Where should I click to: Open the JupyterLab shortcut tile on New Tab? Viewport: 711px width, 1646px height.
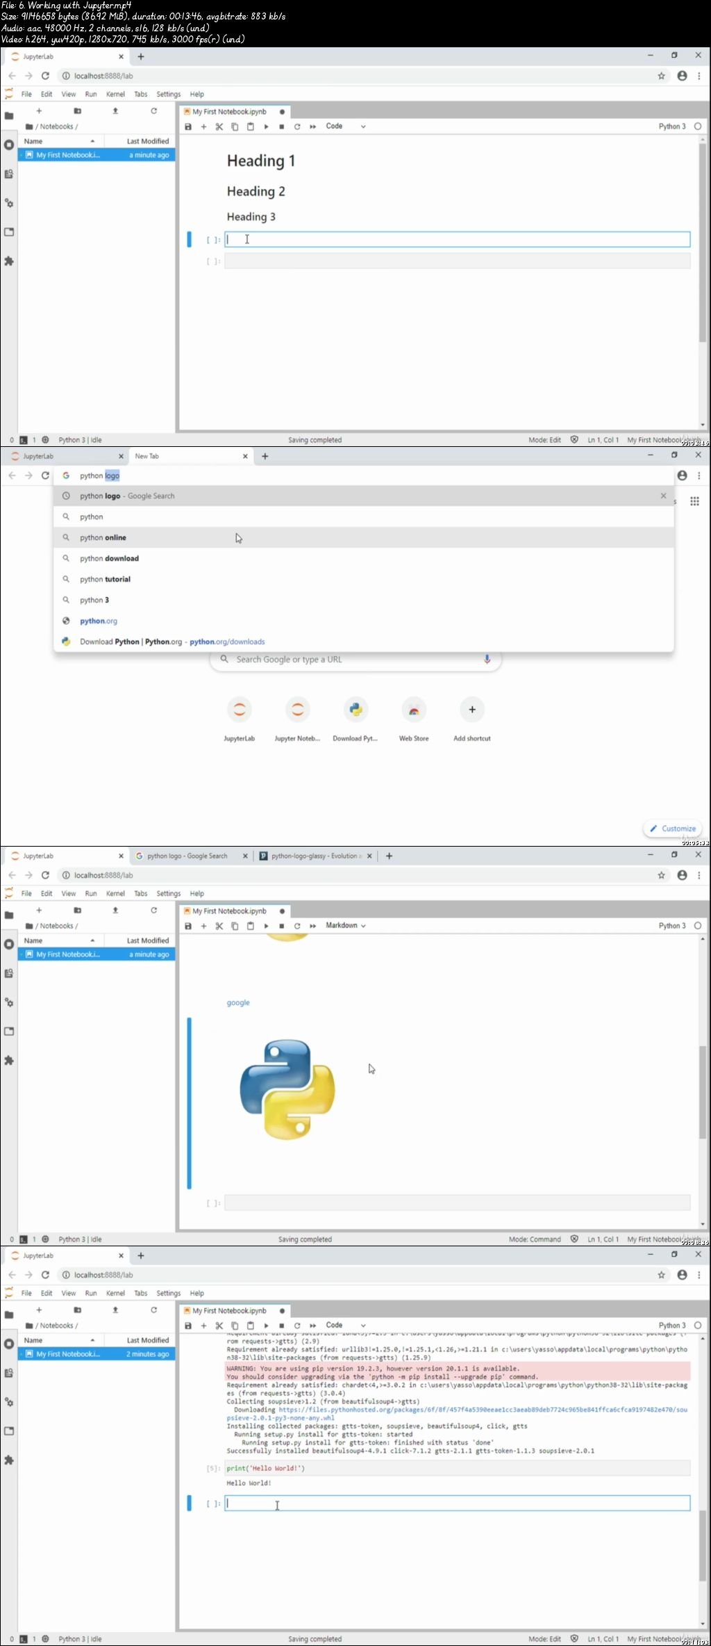pos(239,719)
